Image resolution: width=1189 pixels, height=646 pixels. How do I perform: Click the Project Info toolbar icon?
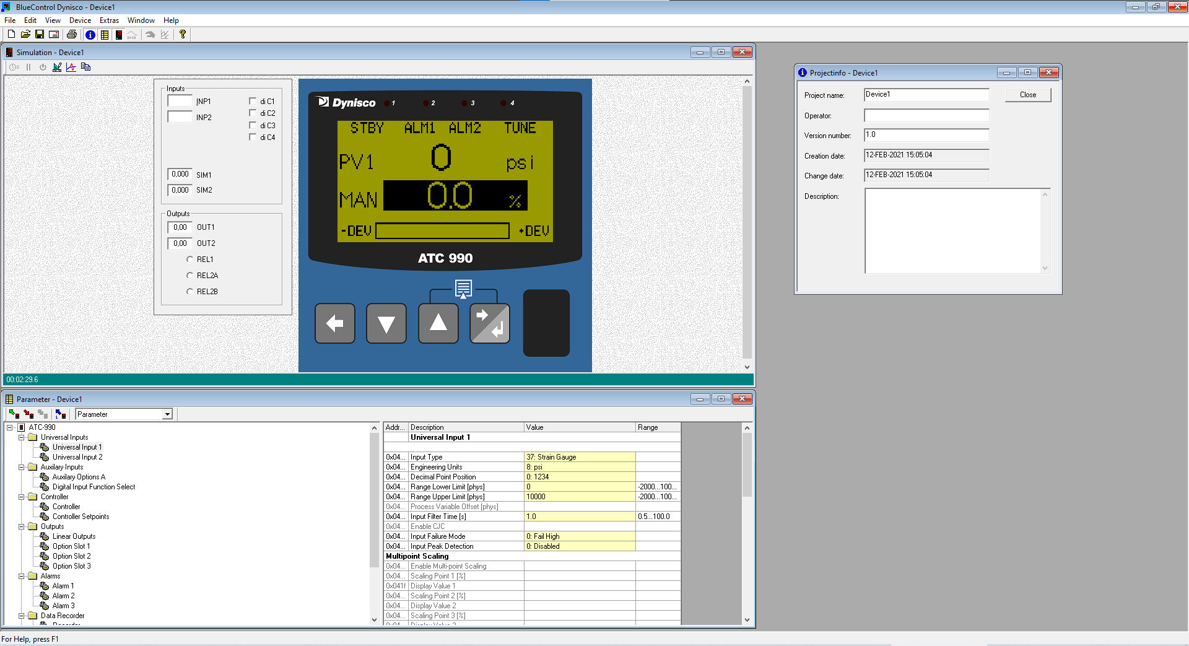point(90,35)
